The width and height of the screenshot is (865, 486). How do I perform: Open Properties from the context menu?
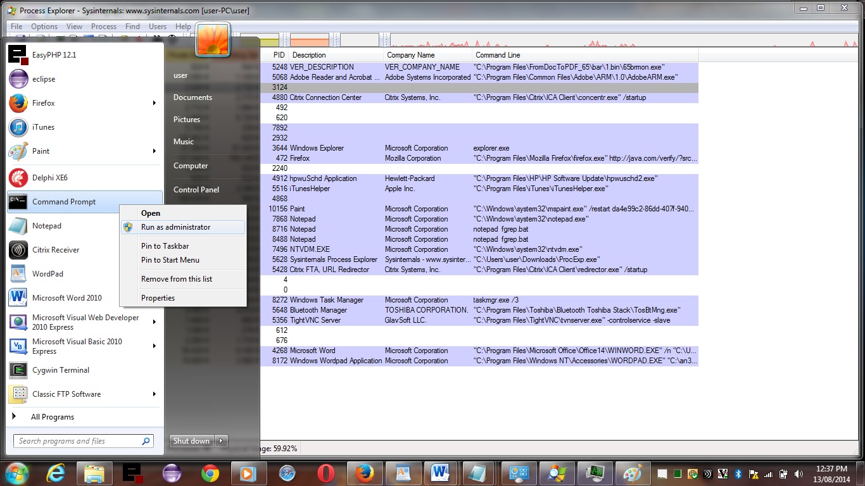click(x=183, y=298)
